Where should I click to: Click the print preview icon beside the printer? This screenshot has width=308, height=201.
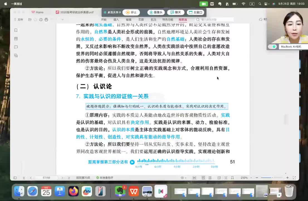click(46, 20)
